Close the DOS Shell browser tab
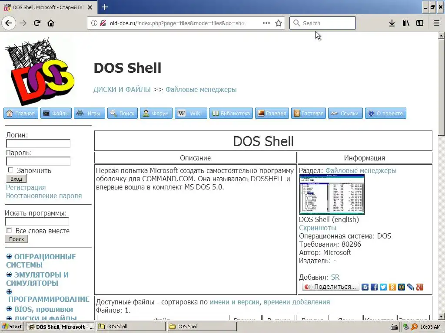Screen dimensions: 445x333 coord(90,7)
